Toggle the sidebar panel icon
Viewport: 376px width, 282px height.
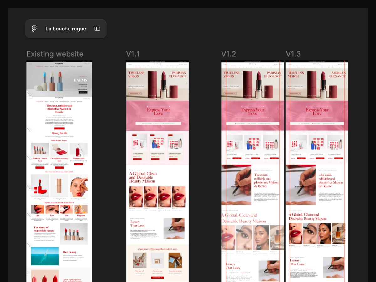[97, 29]
